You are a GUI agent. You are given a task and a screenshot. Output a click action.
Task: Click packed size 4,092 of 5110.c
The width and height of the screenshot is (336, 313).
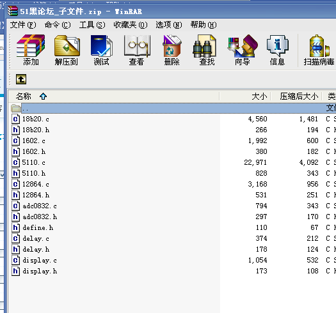(x=308, y=163)
